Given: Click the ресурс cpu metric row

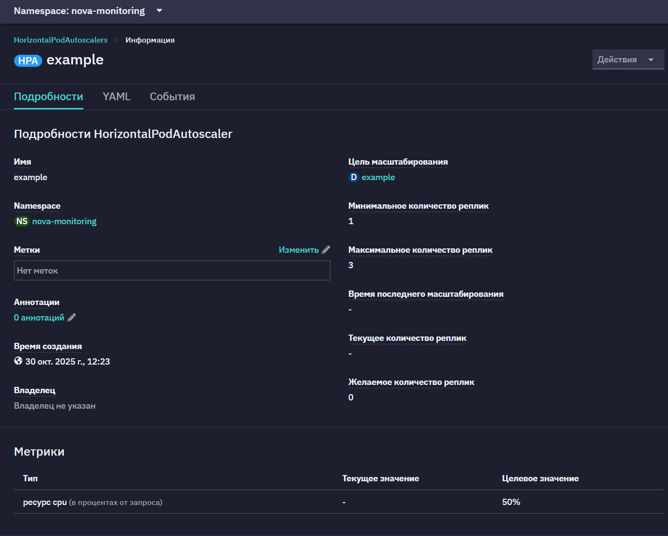Looking at the screenshot, I should point(339,502).
